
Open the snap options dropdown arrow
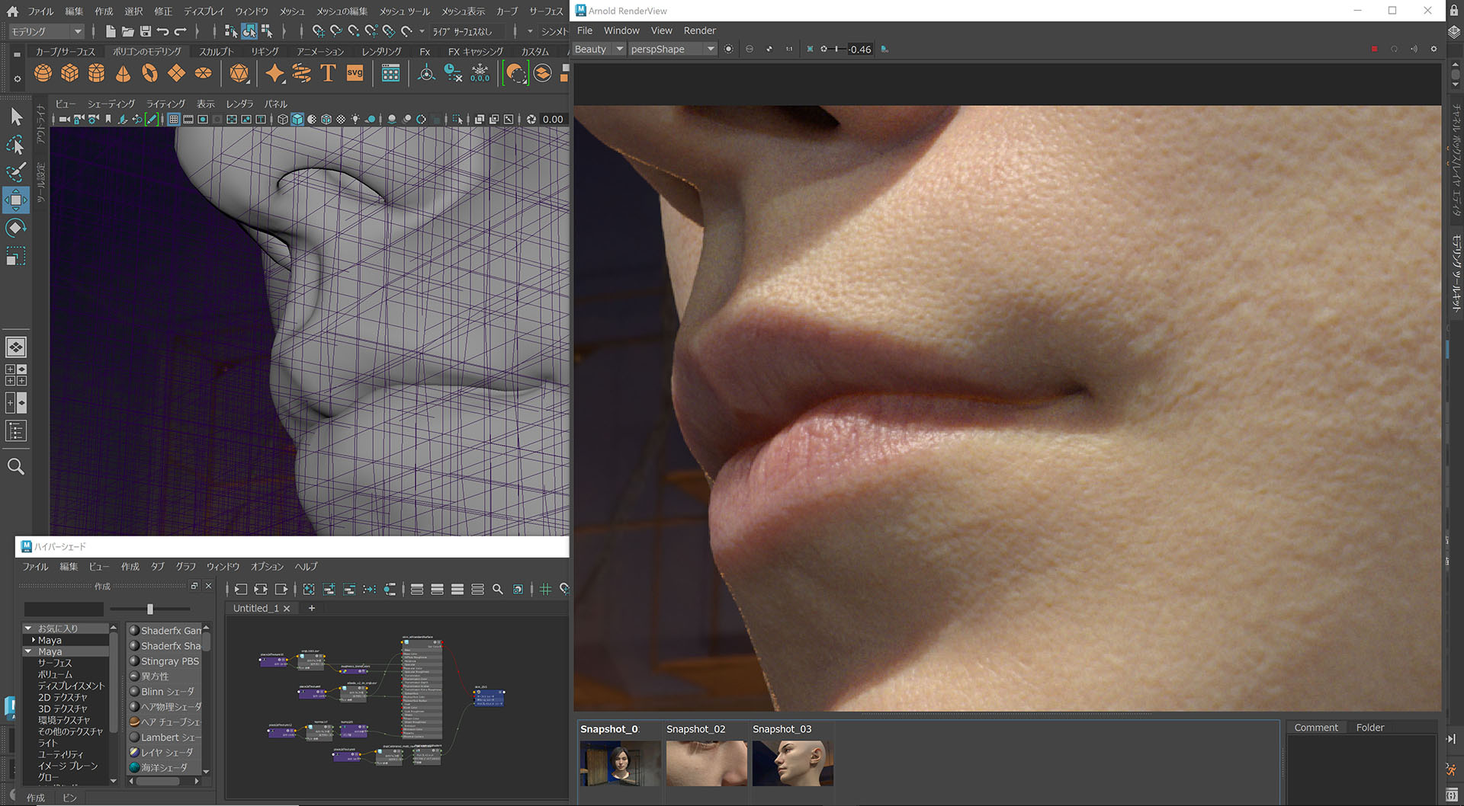422,31
